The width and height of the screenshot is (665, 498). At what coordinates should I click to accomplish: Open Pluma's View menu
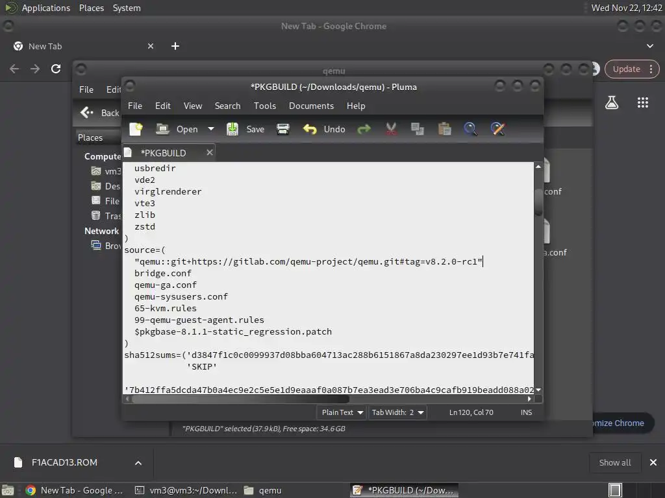coord(192,106)
